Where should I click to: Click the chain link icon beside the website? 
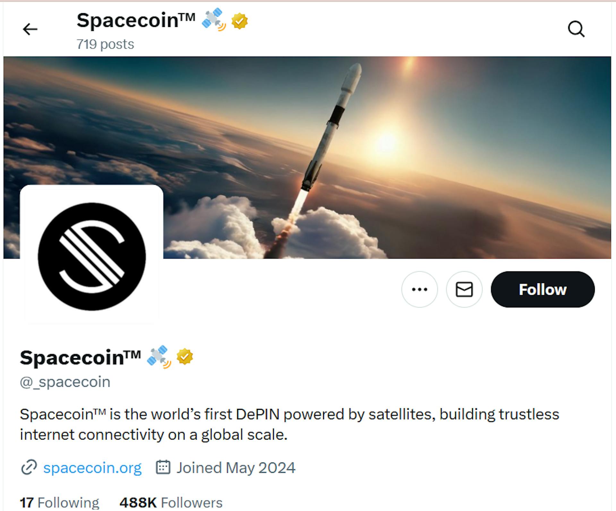tap(29, 467)
